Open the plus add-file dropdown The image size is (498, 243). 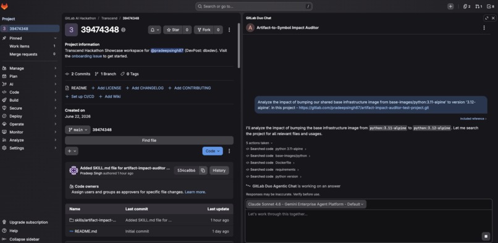(72, 151)
